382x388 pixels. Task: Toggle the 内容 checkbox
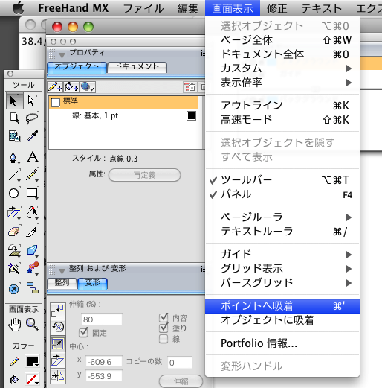pyautogui.click(x=164, y=317)
